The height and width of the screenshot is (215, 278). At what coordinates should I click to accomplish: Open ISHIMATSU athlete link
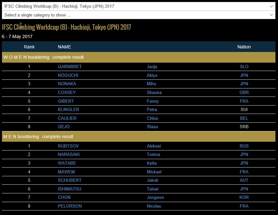click(69, 189)
